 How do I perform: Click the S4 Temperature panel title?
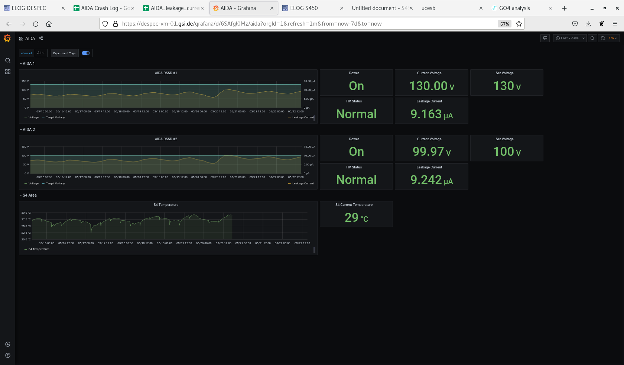tap(166, 205)
